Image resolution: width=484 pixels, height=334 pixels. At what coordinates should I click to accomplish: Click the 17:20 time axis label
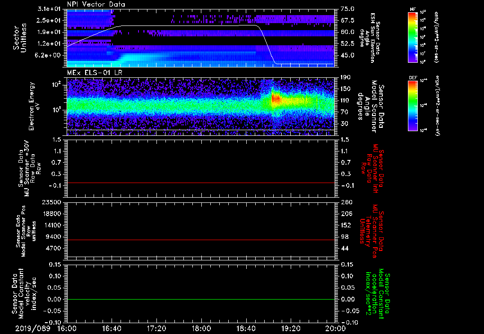156,328
